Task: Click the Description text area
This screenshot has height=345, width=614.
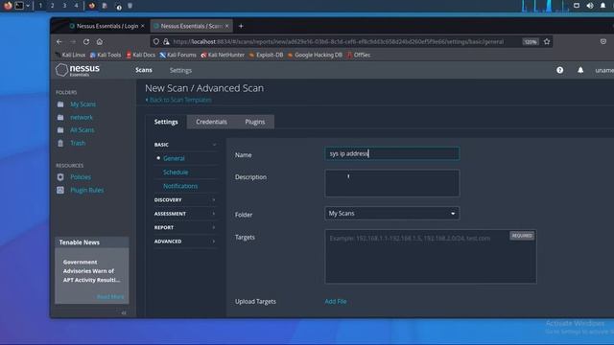Action: click(x=392, y=183)
